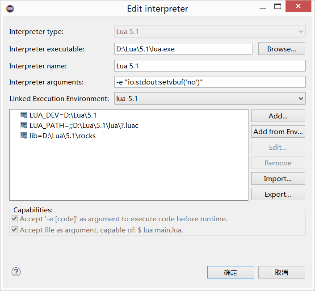Image resolution: width=315 pixels, height=291 pixels.
Task: Confirm with the 确定 button
Action: pos(231,272)
